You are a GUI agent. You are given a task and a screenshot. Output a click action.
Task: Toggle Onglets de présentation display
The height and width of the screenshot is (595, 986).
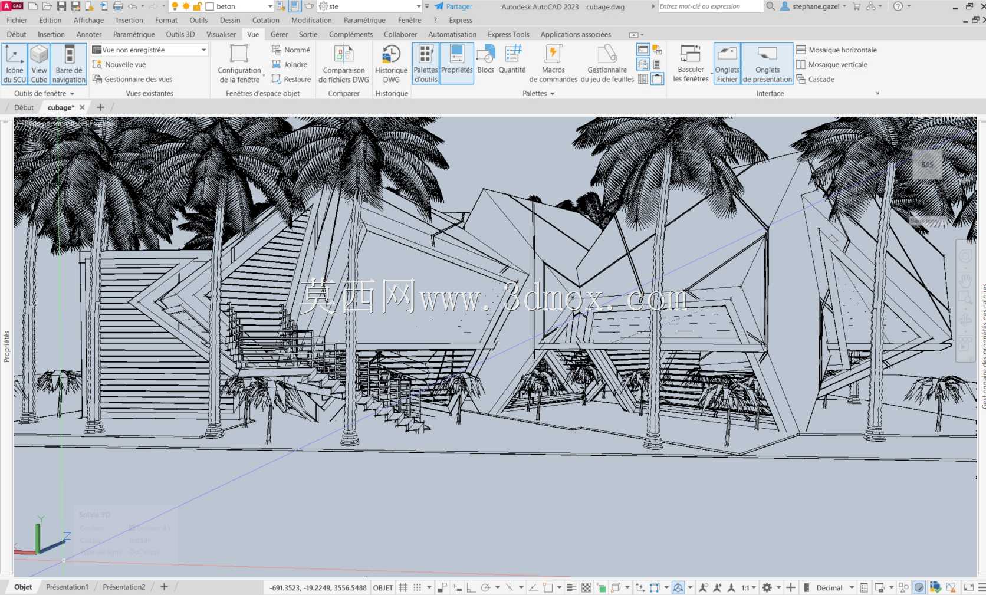[767, 64]
